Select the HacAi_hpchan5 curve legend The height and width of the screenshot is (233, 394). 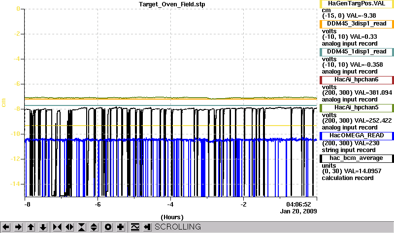(x=357, y=108)
